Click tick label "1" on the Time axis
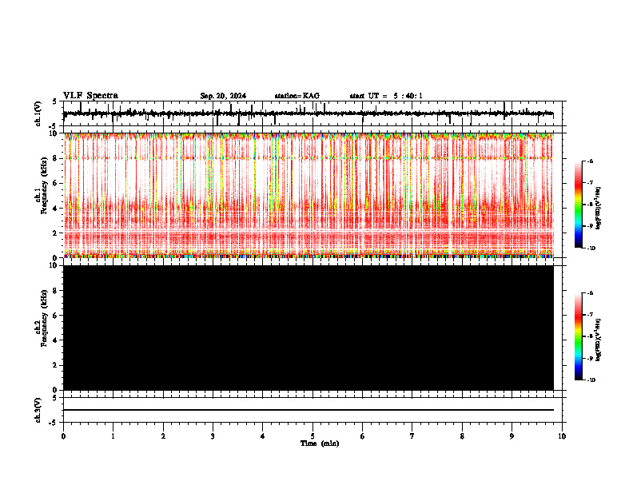The width and height of the screenshot is (633, 489). [x=113, y=436]
